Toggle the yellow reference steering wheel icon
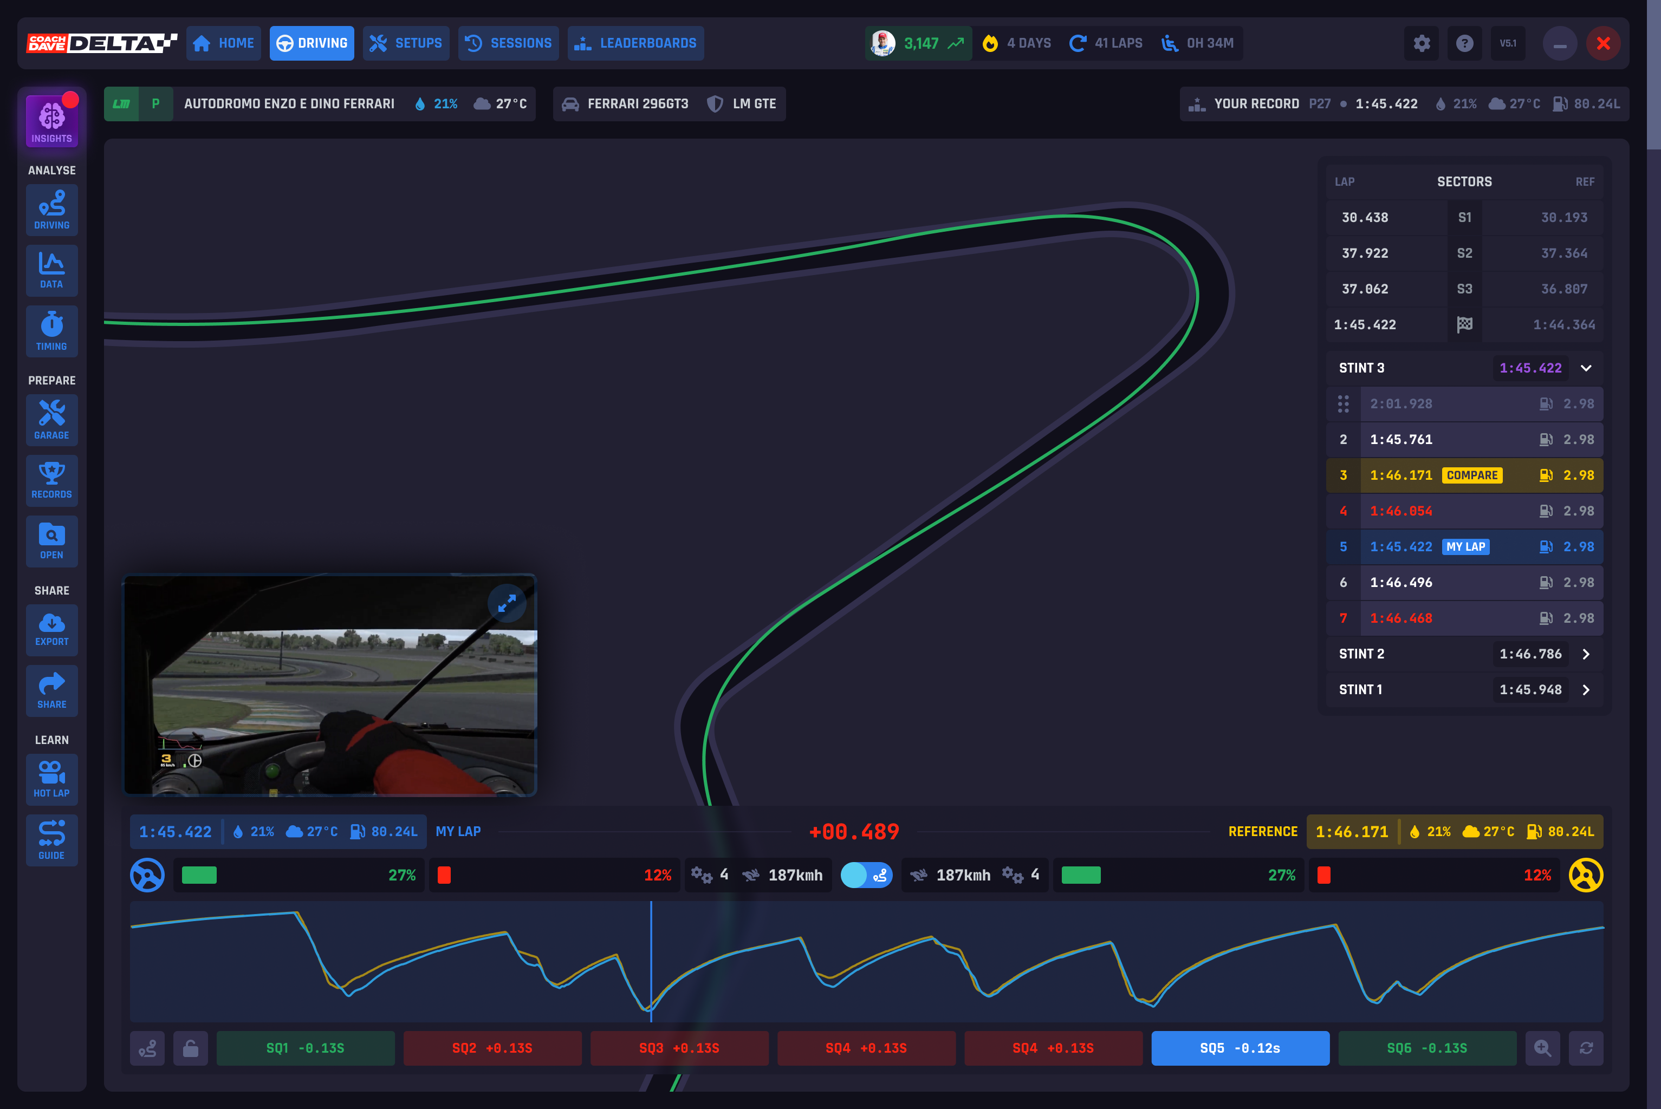The width and height of the screenshot is (1661, 1109). pos(1585,875)
